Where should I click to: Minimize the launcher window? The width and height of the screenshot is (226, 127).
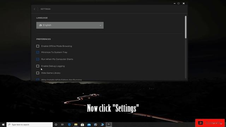[174, 3]
